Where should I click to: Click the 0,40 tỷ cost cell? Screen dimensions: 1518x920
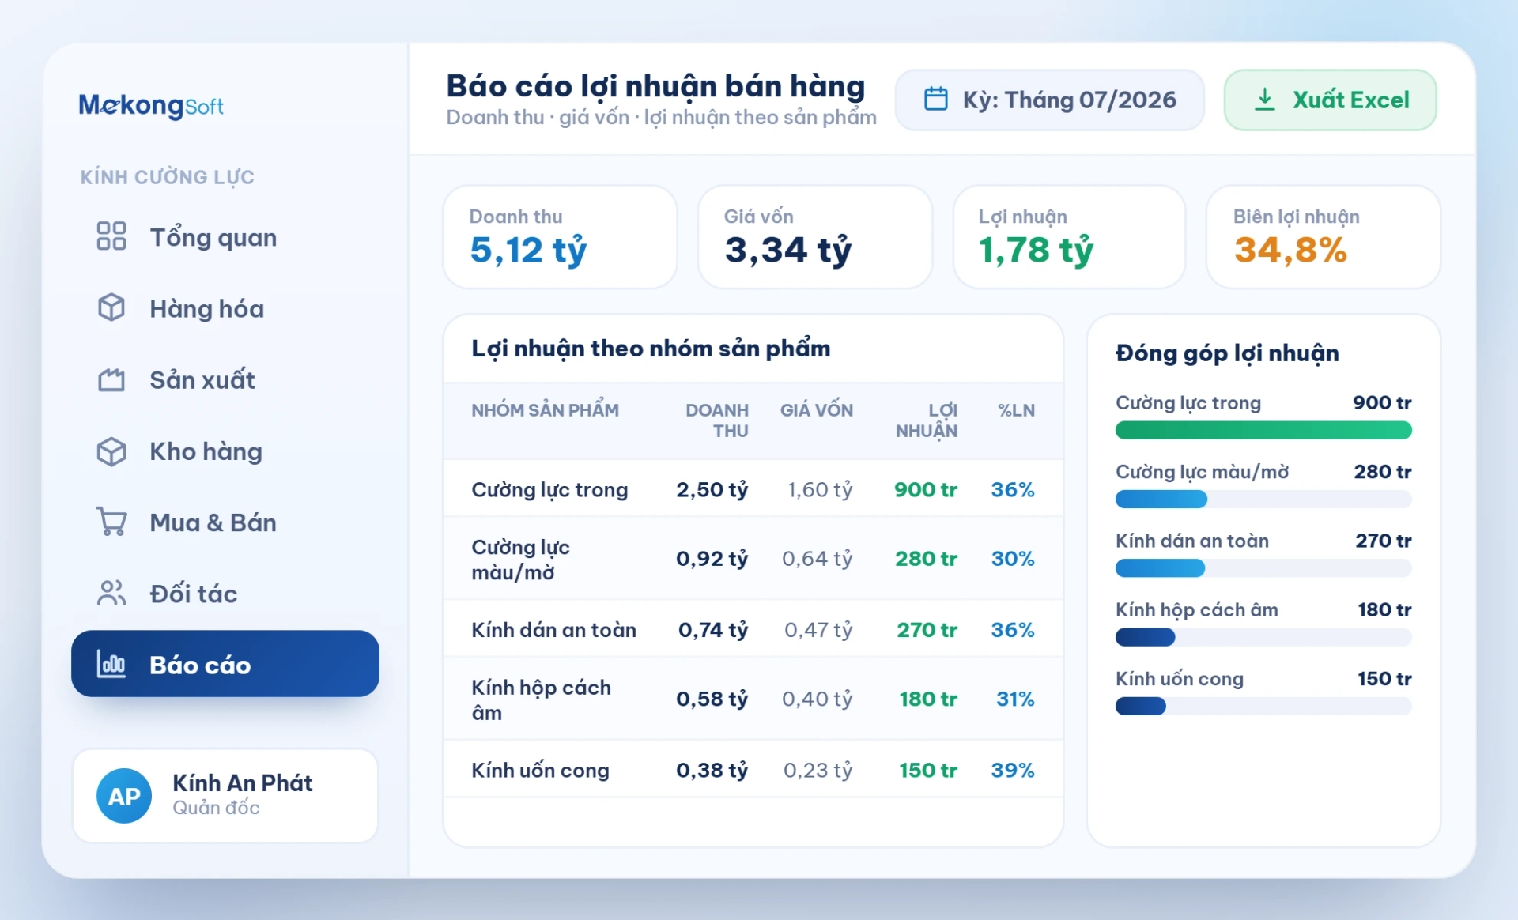[x=818, y=699]
